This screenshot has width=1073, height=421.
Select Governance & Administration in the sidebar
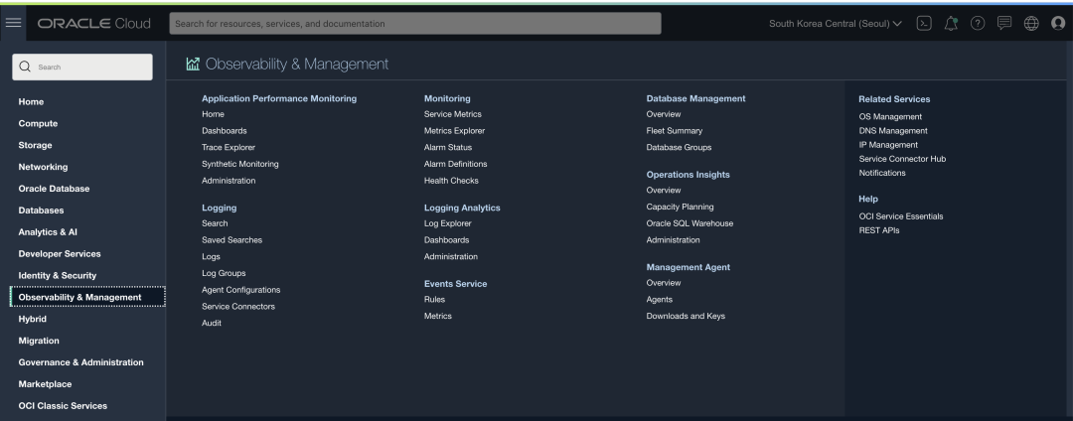[80, 362]
